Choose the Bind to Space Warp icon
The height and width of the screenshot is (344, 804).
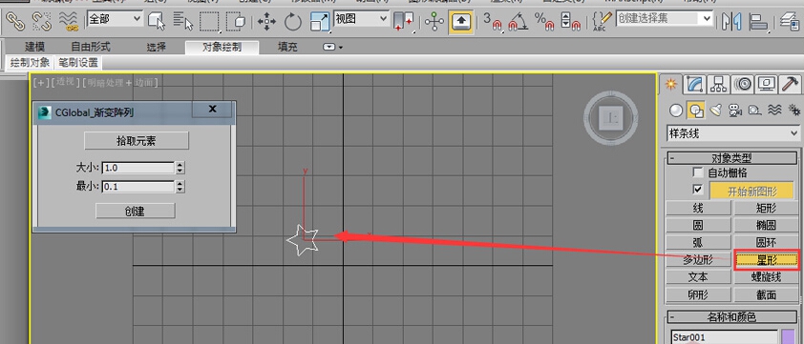[x=68, y=22]
